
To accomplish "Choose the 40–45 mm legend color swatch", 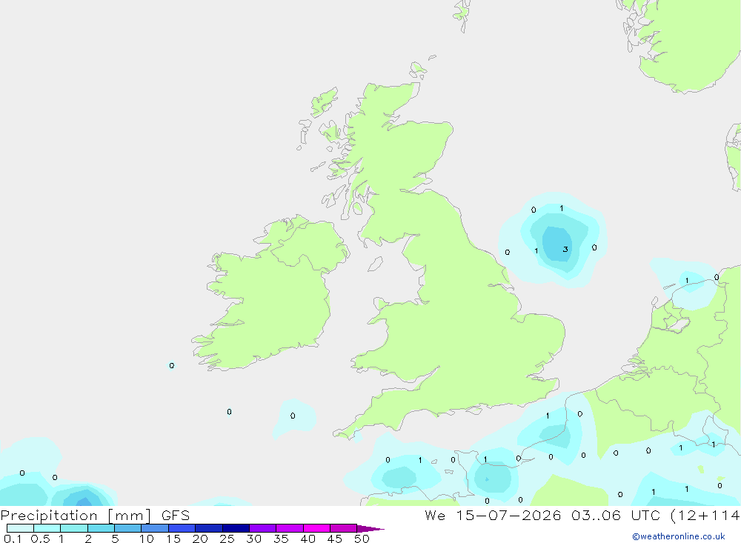I will coord(316,528).
